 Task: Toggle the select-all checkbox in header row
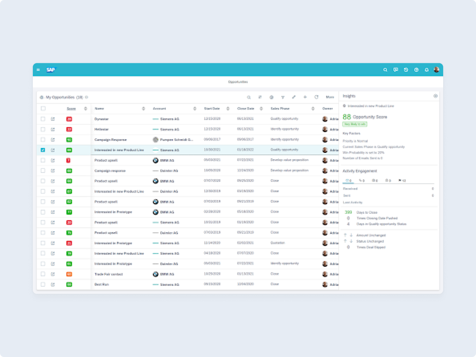[x=43, y=108]
